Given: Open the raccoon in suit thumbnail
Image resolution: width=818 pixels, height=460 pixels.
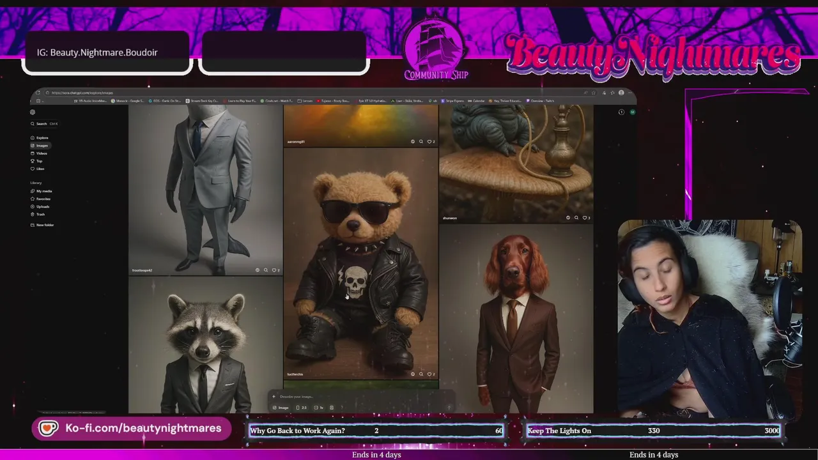Looking at the screenshot, I should pyautogui.click(x=205, y=346).
